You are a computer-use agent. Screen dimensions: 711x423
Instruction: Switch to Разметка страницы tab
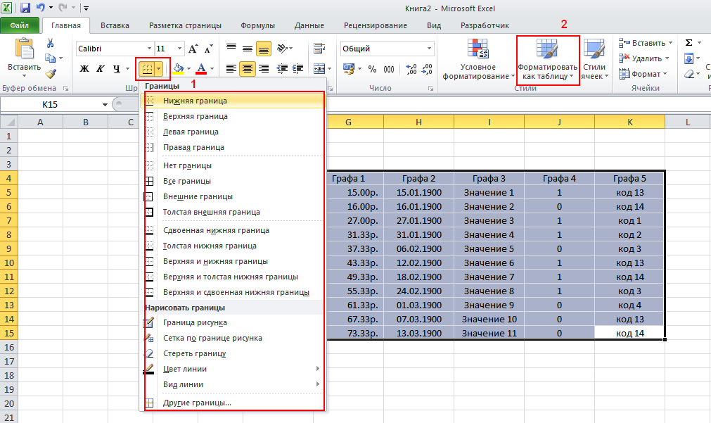pos(185,25)
